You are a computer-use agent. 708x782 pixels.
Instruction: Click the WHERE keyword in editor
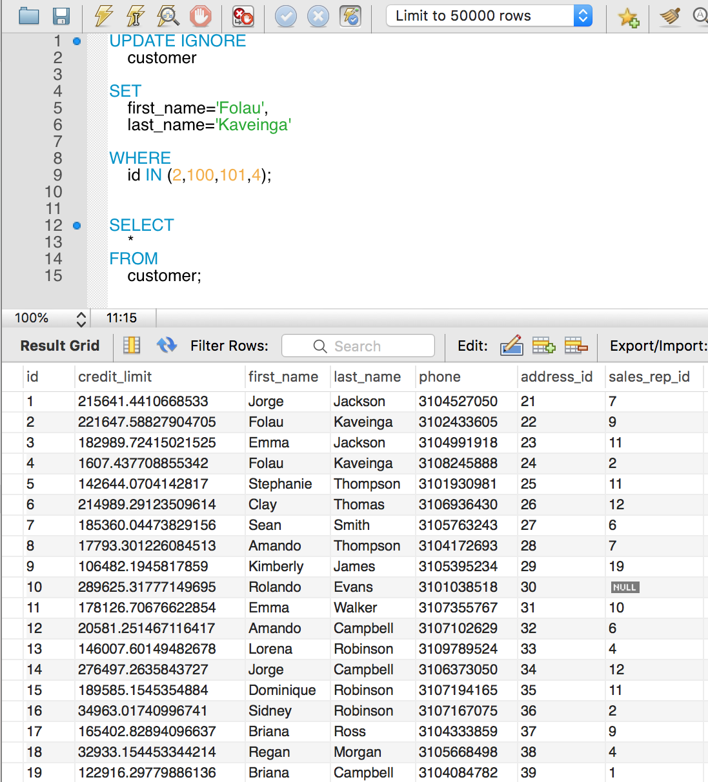coord(140,159)
